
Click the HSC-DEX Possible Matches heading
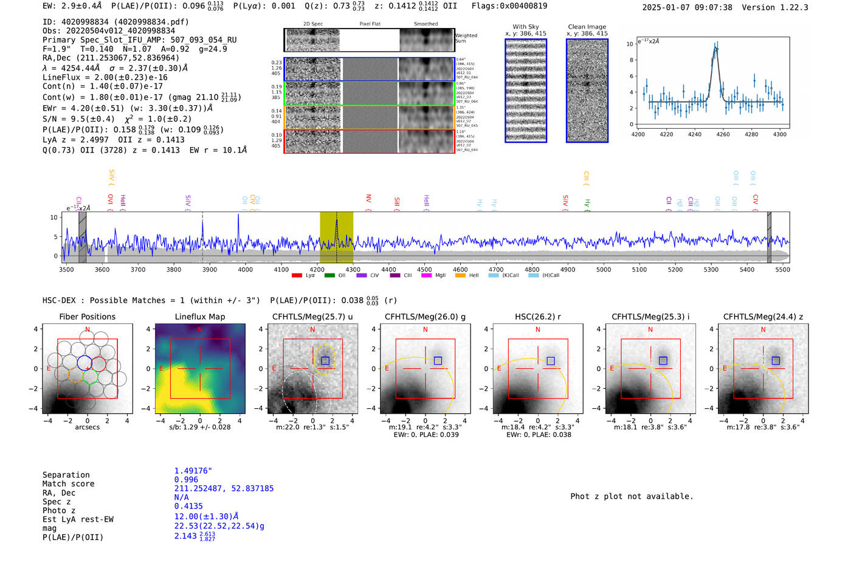tap(151, 301)
